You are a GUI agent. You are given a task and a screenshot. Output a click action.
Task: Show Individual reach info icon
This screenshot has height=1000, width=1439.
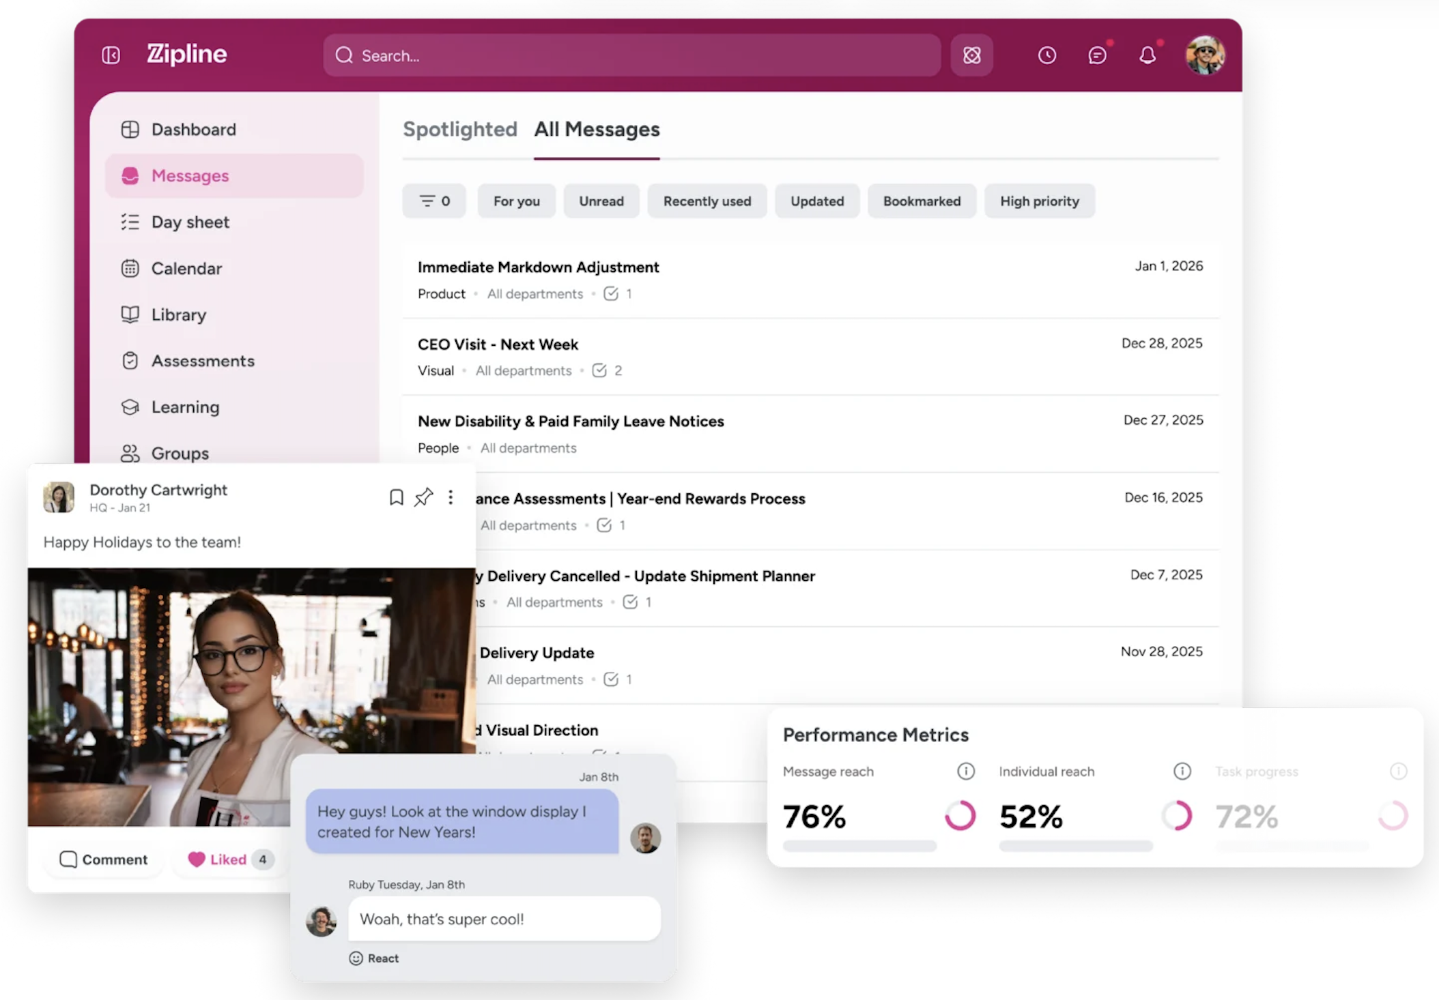(x=1182, y=771)
